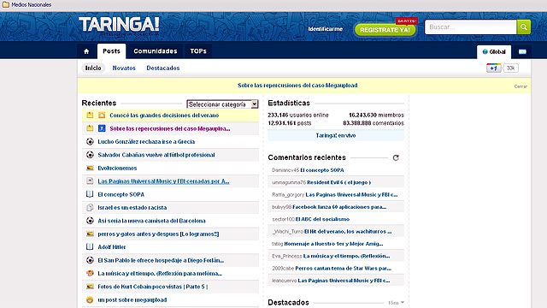Click the Identificarme login link
The width and height of the screenshot is (547, 308).
325,29
